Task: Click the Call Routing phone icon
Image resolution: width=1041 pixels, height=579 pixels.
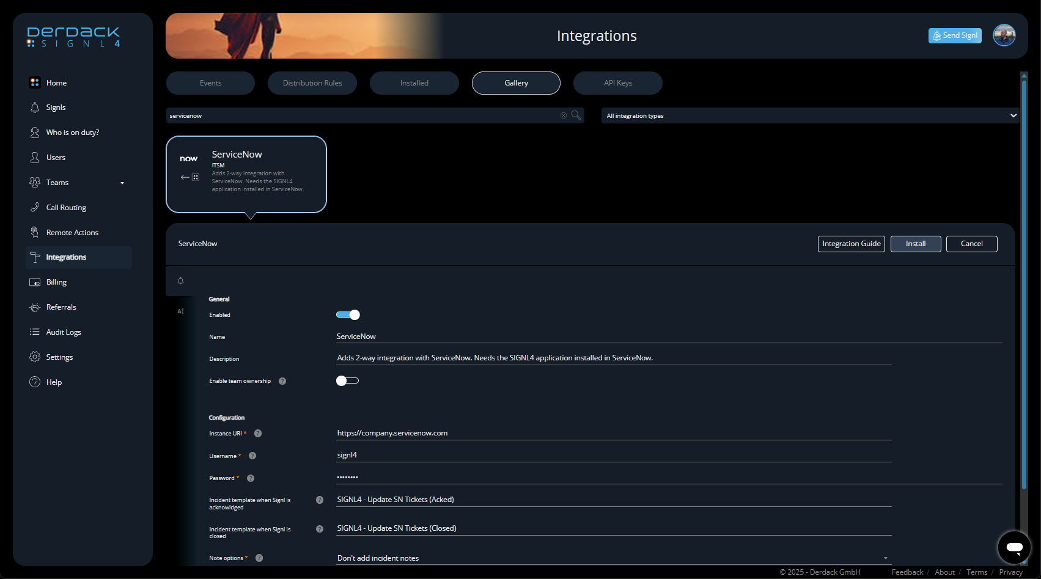Action: [x=35, y=208]
